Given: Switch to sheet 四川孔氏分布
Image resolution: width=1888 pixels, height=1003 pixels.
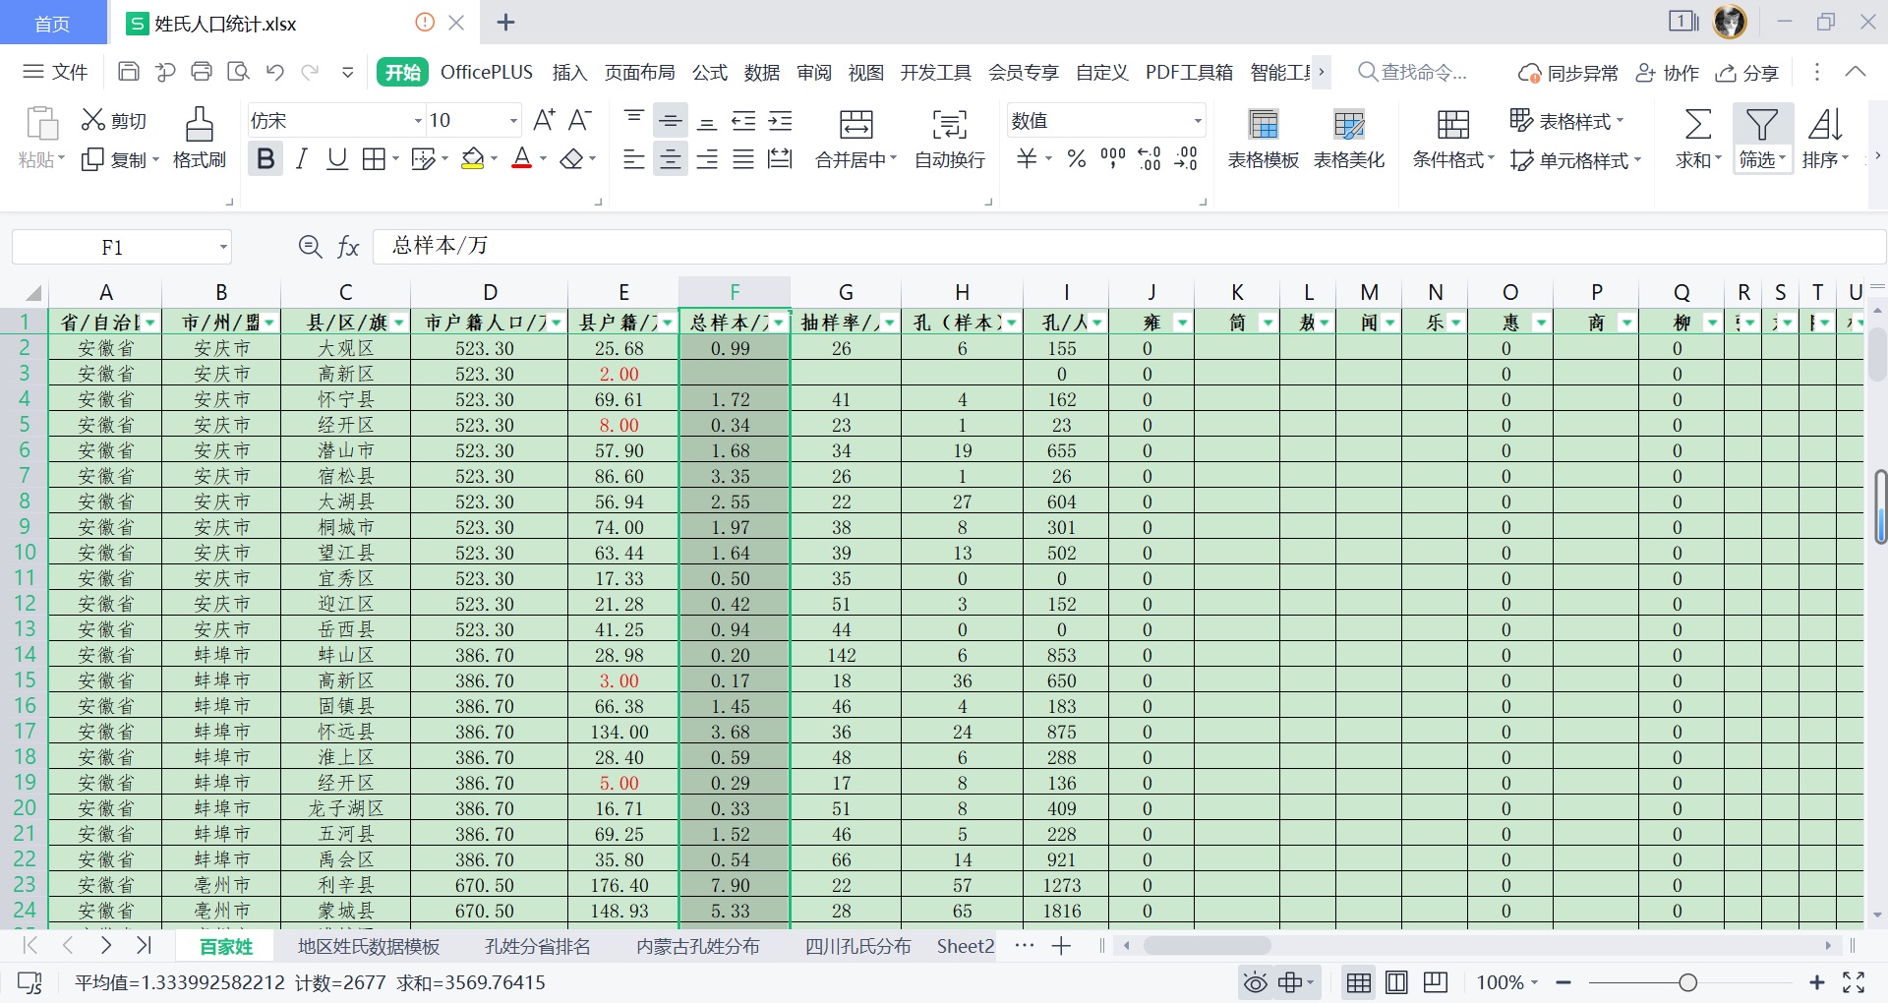Looking at the screenshot, I should pos(857,946).
